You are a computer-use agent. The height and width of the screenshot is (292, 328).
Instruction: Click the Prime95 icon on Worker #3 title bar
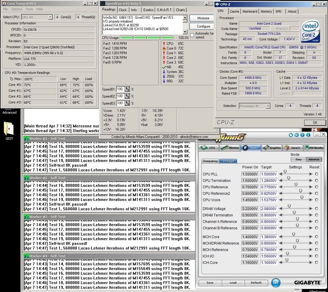pyautogui.click(x=26, y=217)
